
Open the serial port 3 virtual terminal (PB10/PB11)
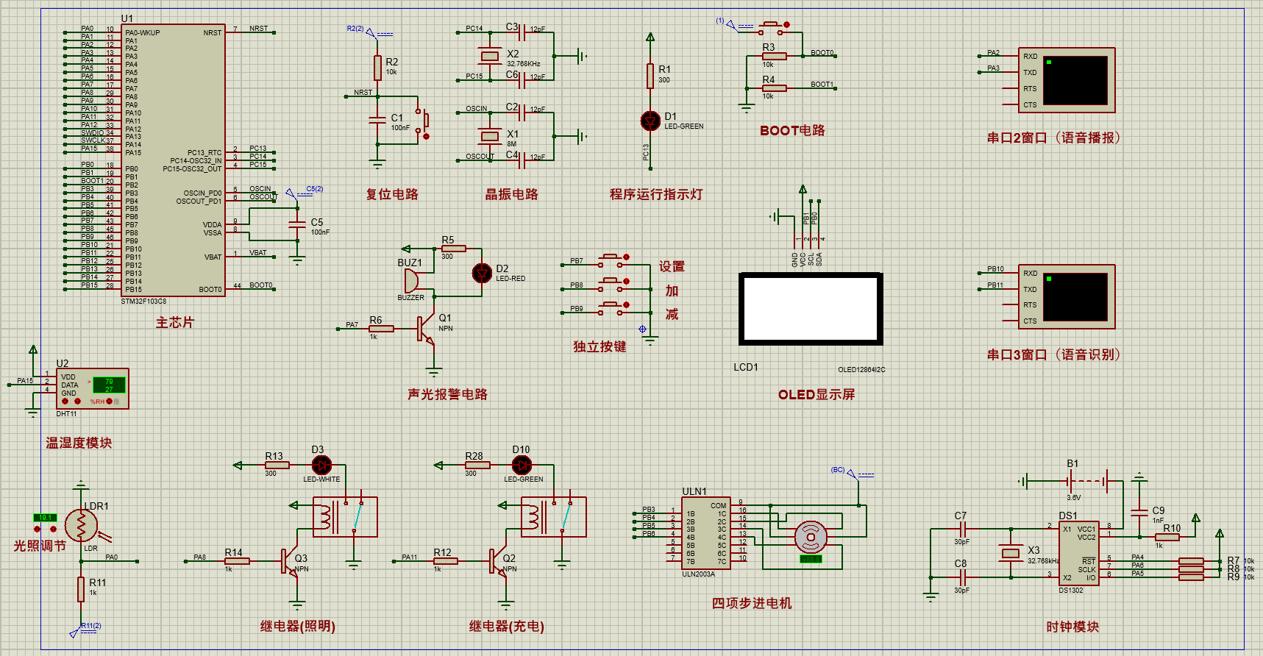tap(1067, 296)
